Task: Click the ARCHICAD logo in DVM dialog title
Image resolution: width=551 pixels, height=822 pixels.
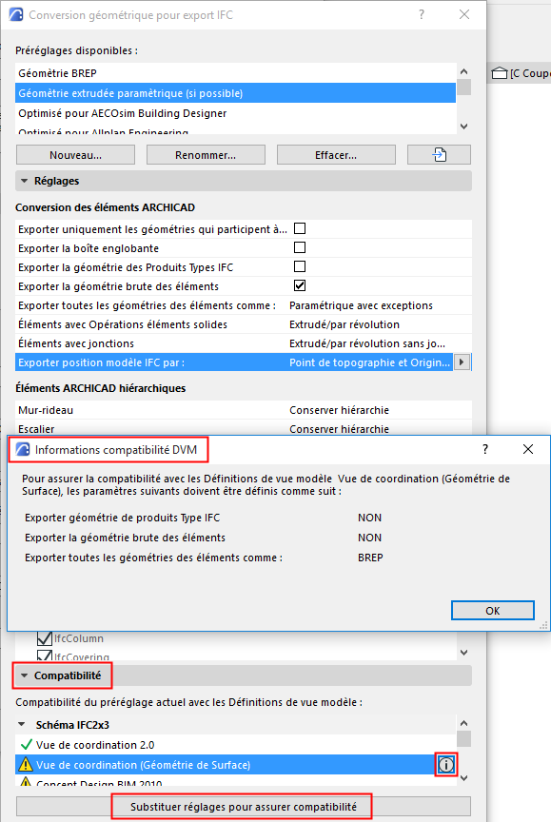Action: [x=23, y=449]
